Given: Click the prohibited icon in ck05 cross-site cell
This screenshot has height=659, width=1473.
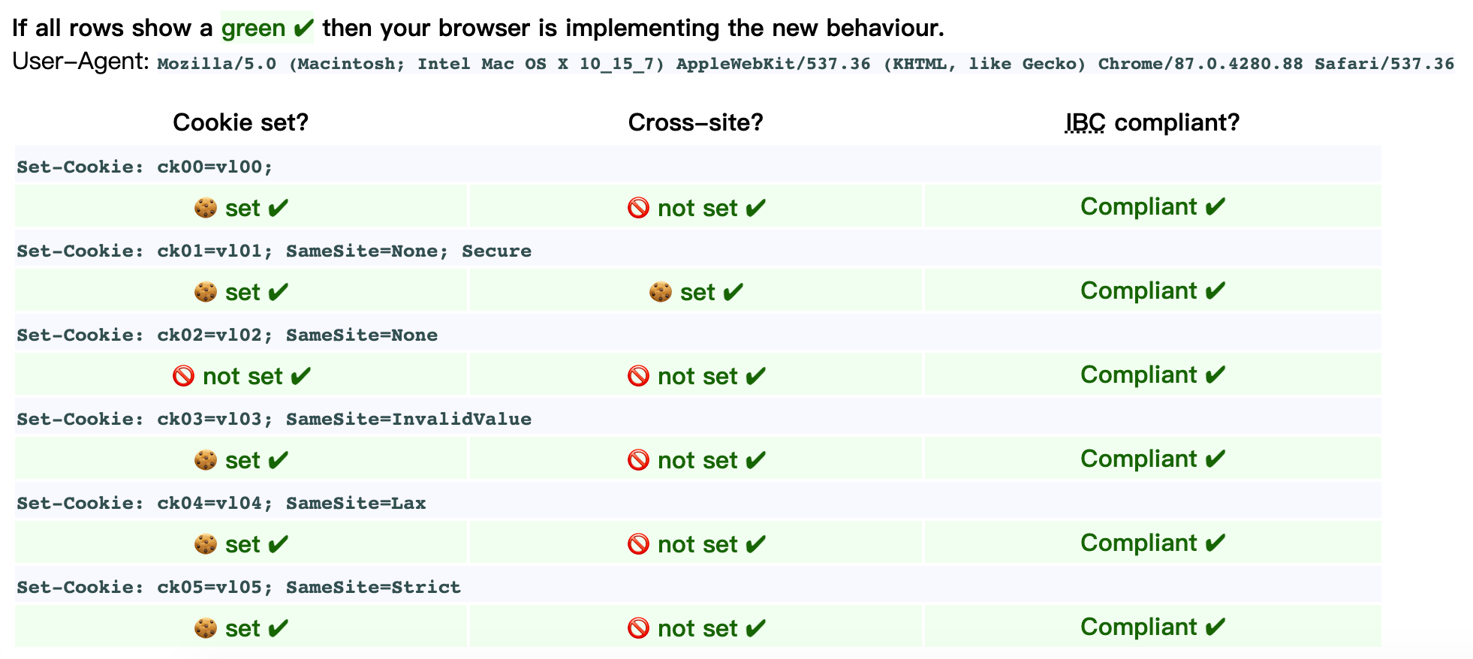Looking at the screenshot, I should pos(638,628).
